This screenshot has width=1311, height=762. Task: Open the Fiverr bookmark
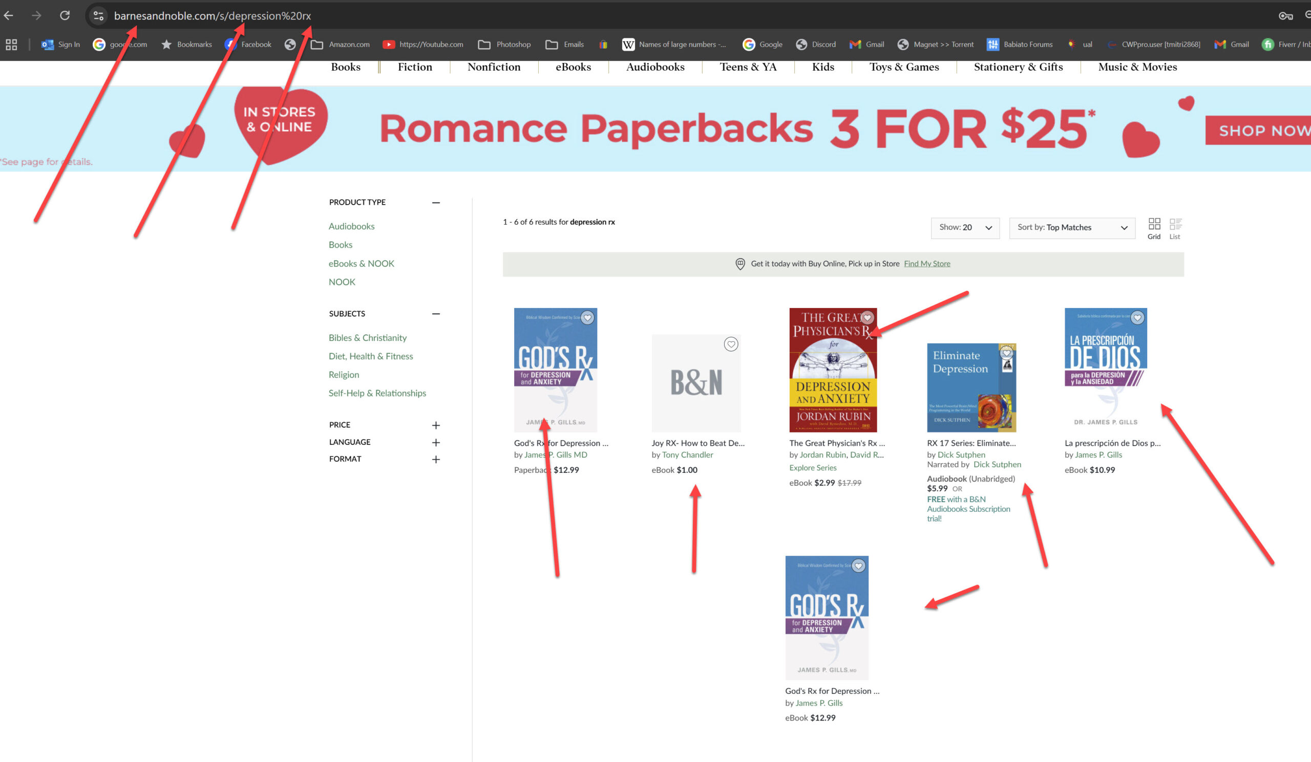coord(1286,45)
